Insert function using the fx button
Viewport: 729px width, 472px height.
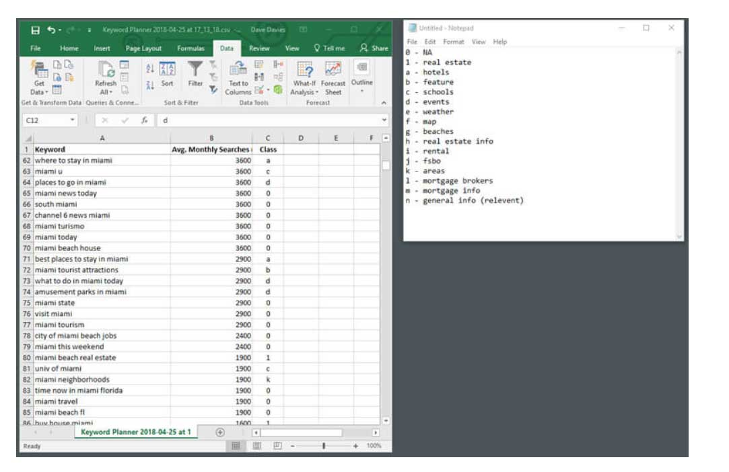pyautogui.click(x=145, y=120)
